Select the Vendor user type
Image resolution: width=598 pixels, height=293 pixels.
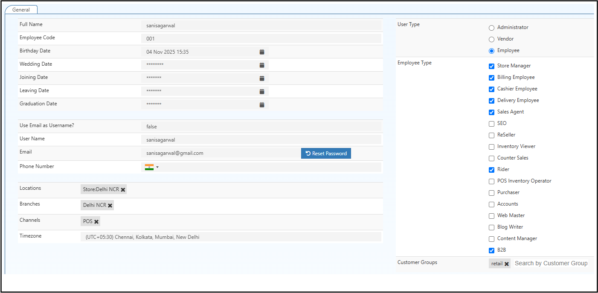pyautogui.click(x=491, y=39)
